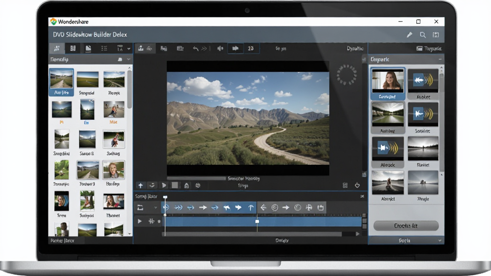Stop the preview playback
This screenshot has width=491, height=276.
[x=175, y=185]
